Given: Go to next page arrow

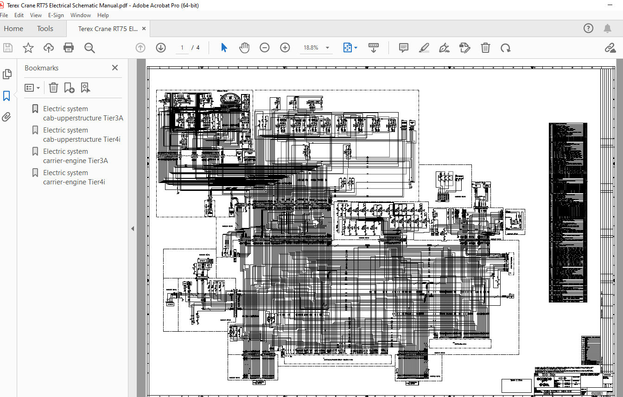Looking at the screenshot, I should pyautogui.click(x=161, y=48).
